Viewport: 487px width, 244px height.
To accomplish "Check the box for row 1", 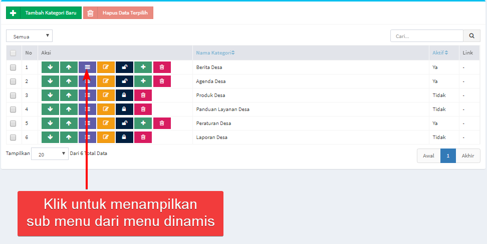I will pos(13,67).
